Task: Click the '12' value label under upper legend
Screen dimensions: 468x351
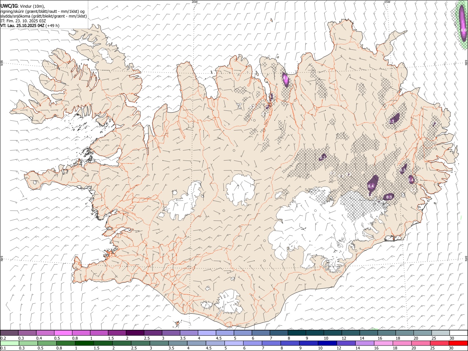Action: (x=344, y=338)
